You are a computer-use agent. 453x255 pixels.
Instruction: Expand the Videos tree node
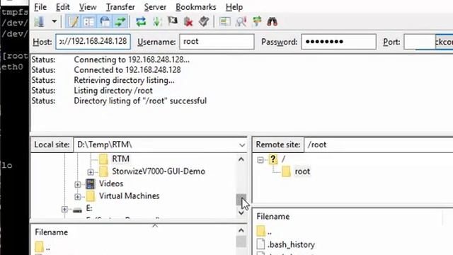click(x=77, y=184)
